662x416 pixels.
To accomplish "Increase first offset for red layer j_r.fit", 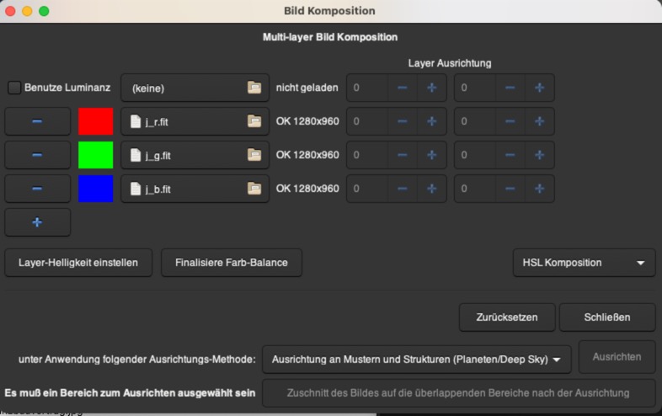I will (431, 121).
